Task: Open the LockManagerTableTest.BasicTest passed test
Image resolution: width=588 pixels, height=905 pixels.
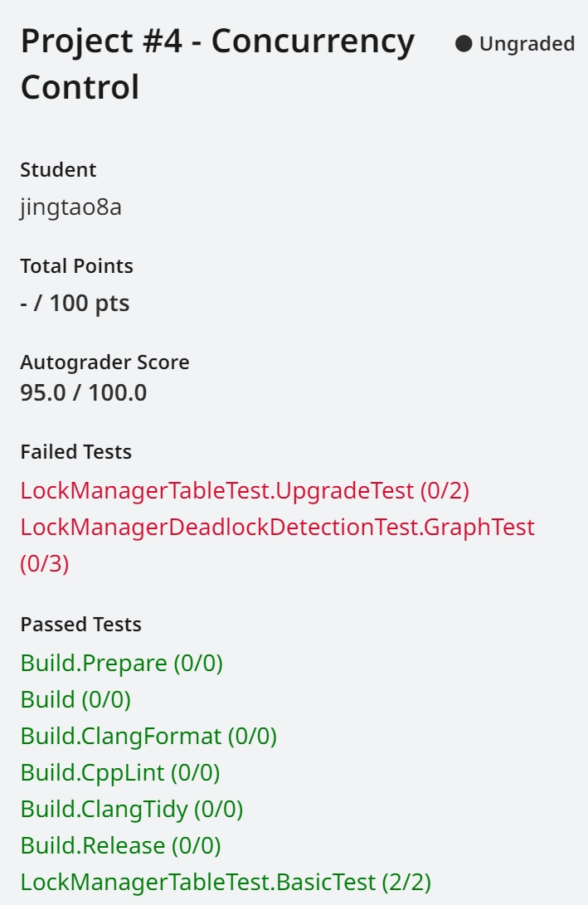Action: pyautogui.click(x=226, y=883)
